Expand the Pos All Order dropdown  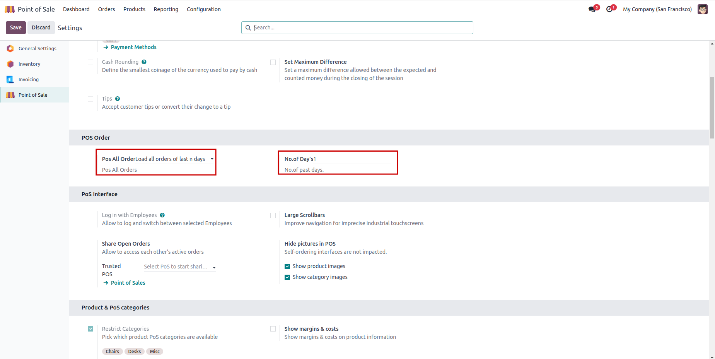212,159
